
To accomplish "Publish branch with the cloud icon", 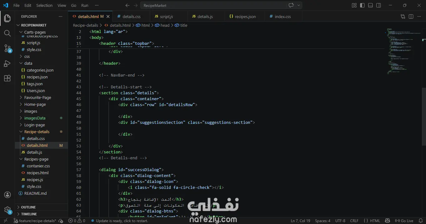I will (61, 221).
